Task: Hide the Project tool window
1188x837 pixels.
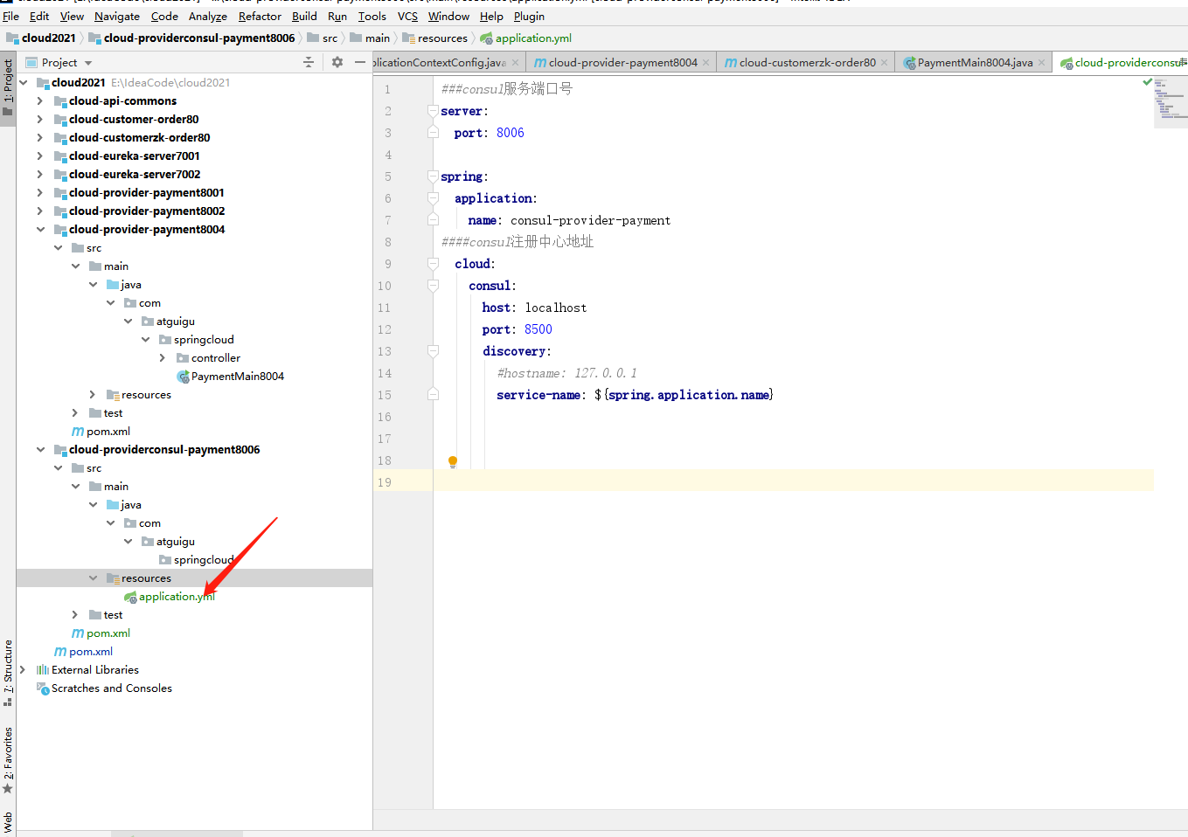Action: pyautogui.click(x=359, y=62)
